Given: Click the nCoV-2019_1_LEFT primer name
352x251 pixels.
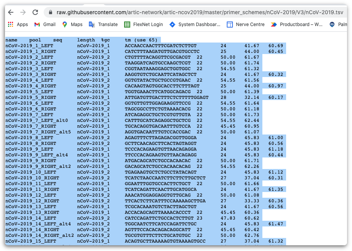Looking at the screenshot, I should click(30, 46).
